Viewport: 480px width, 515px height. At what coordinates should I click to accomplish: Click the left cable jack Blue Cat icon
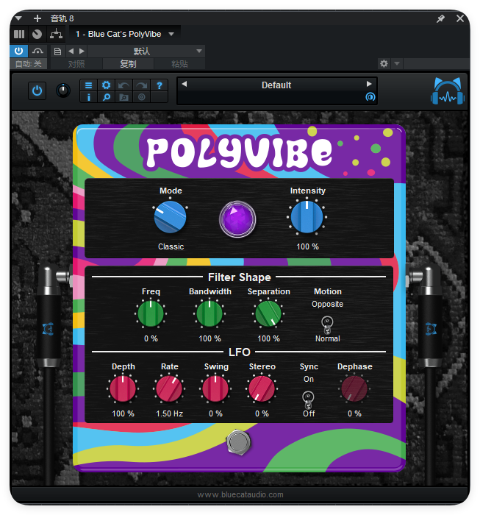tap(49, 329)
